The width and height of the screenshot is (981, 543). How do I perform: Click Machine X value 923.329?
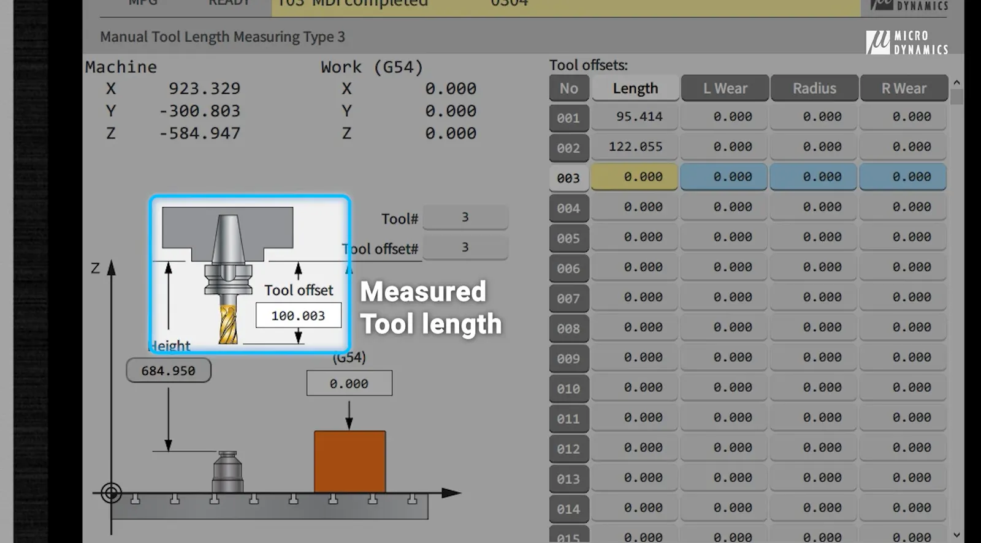(204, 89)
